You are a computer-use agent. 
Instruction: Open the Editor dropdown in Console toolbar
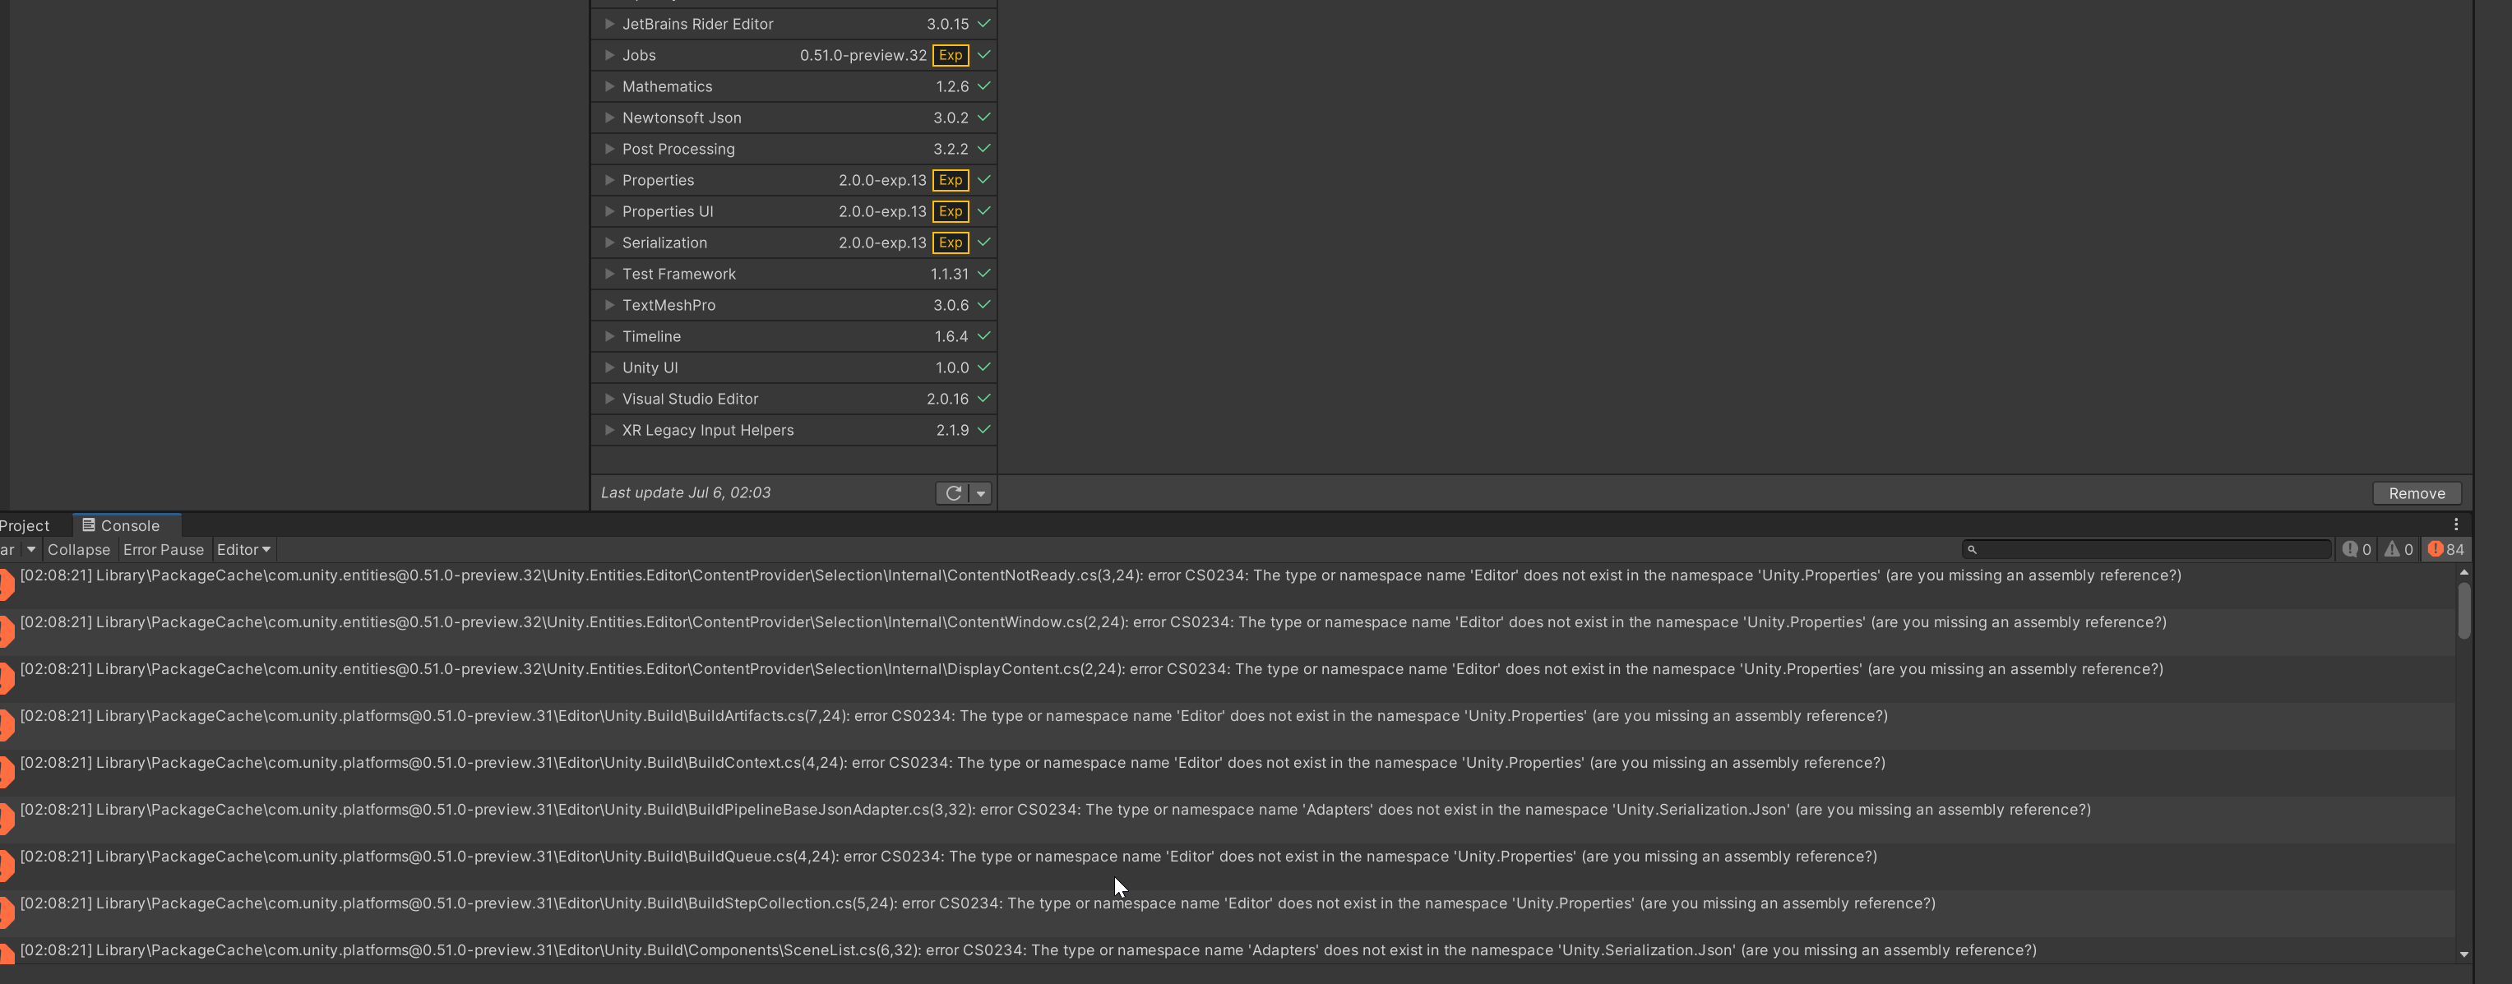click(x=243, y=550)
